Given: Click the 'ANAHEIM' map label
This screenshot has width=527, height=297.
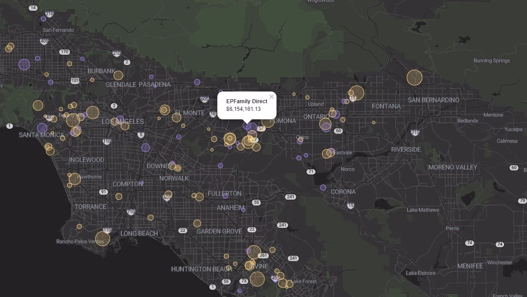Looking at the screenshot, I should (x=230, y=208).
